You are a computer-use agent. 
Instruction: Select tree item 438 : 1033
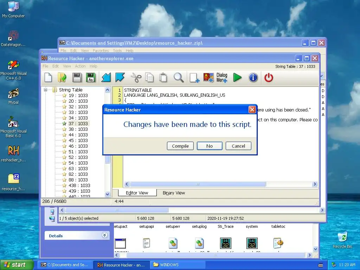[79, 185]
